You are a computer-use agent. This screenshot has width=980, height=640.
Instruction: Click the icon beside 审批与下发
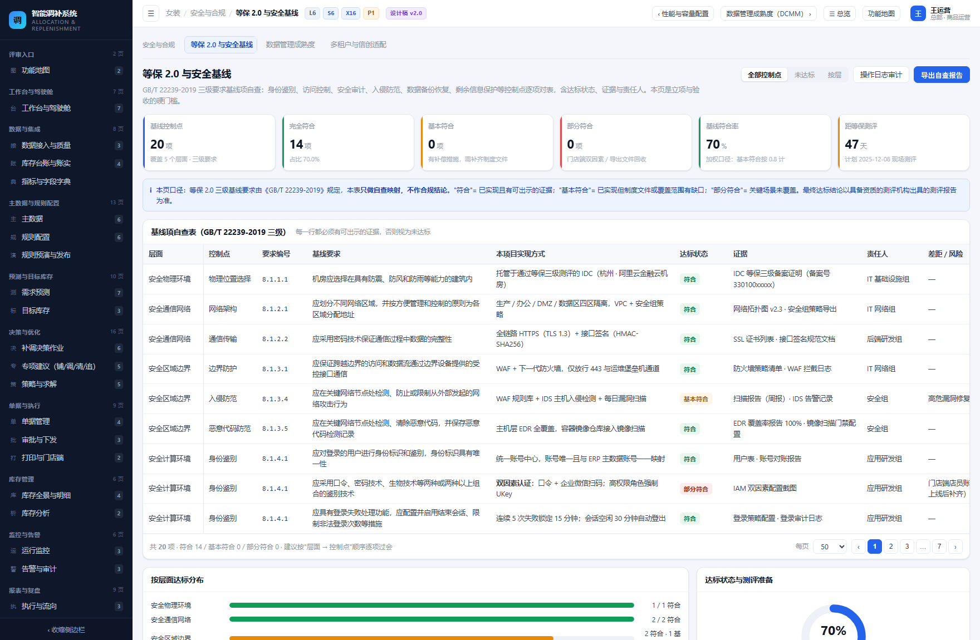point(13,440)
